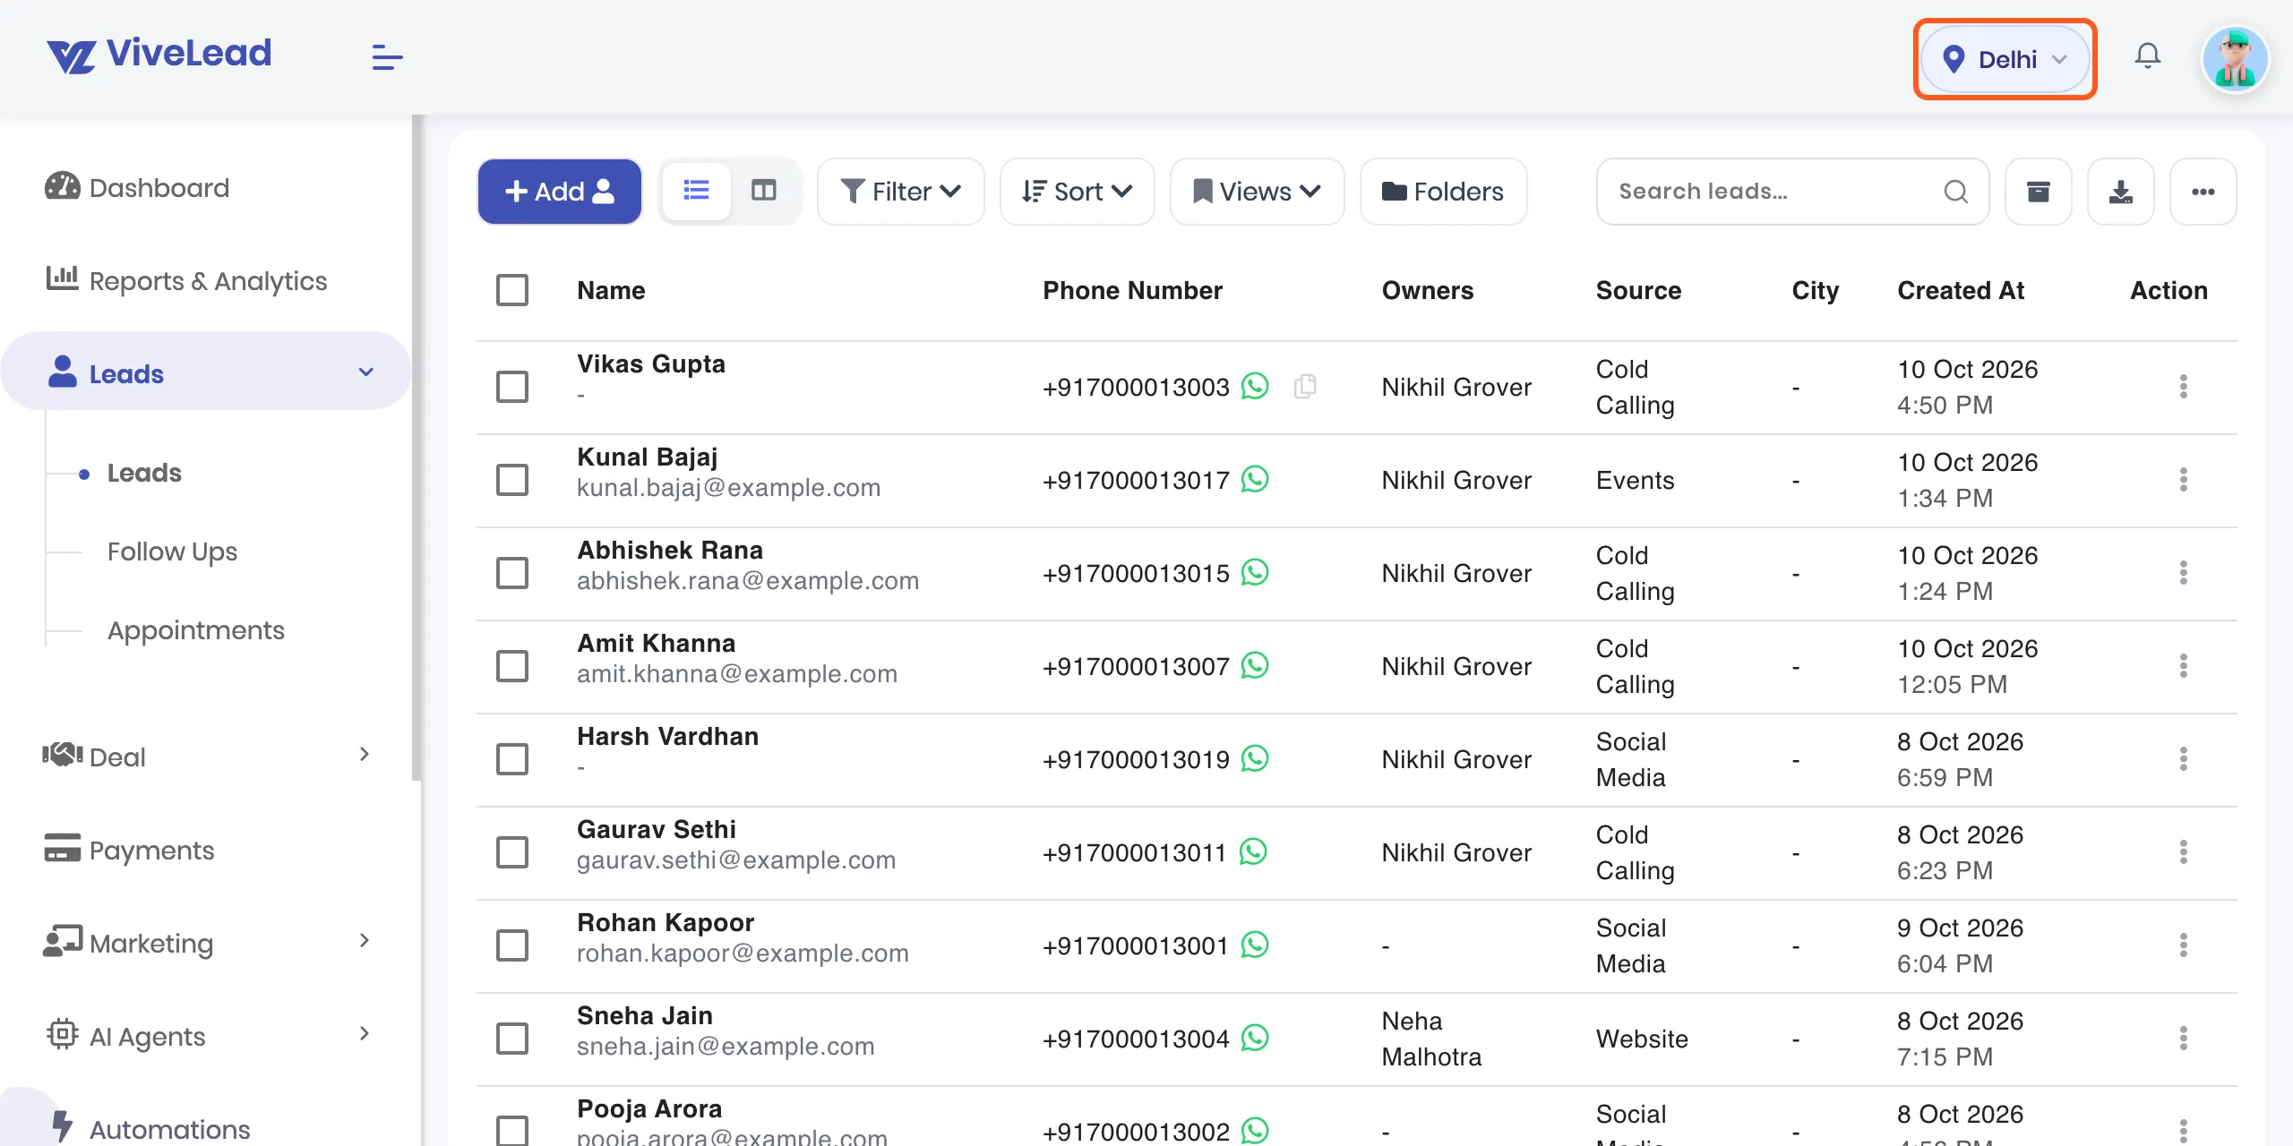Open row actions for Gaurav Sethi

pos(2183,852)
